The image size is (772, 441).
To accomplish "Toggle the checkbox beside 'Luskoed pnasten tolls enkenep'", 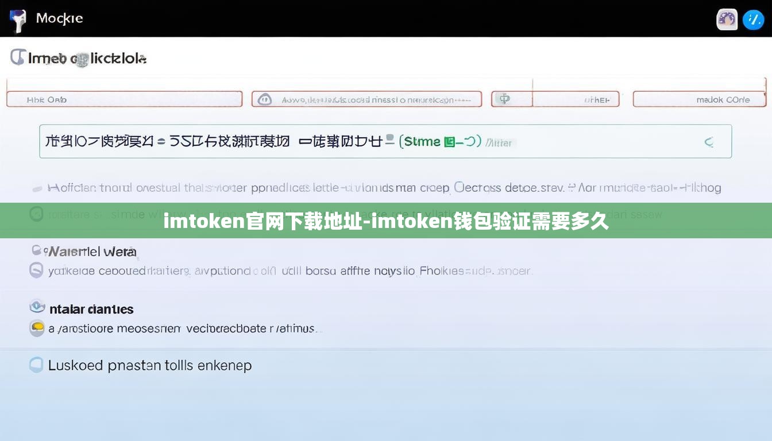I will pyautogui.click(x=36, y=365).
